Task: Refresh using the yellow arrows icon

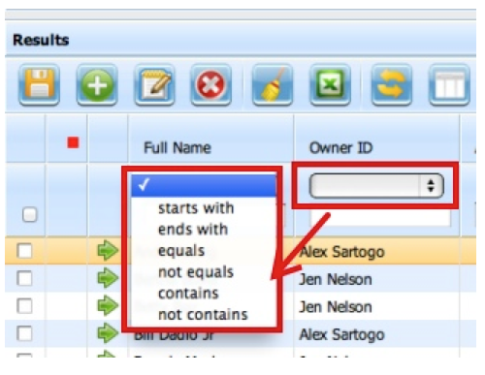Action: pyautogui.click(x=392, y=84)
